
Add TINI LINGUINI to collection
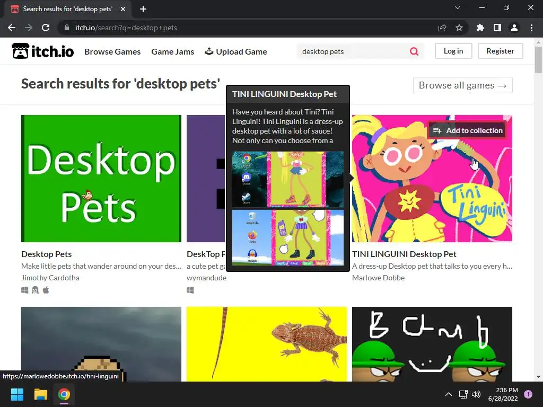[468, 130]
